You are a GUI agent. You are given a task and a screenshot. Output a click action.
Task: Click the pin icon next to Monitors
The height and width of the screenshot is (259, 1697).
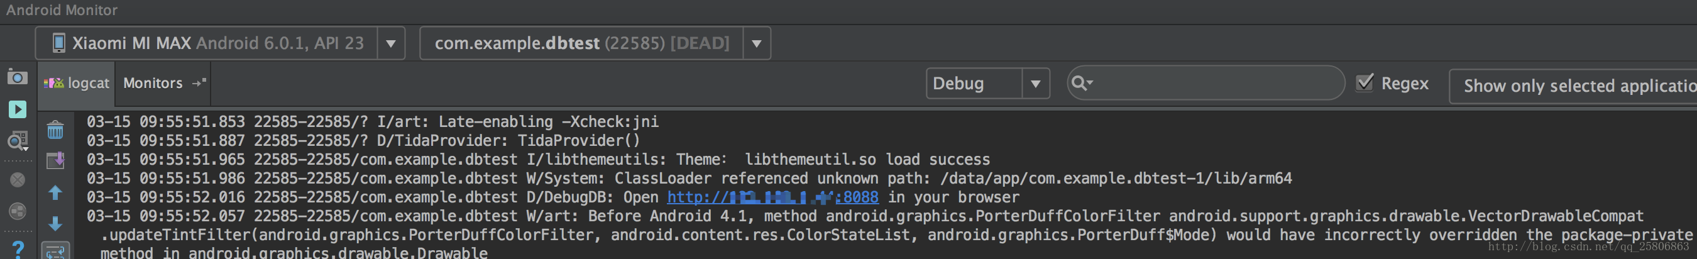click(199, 82)
